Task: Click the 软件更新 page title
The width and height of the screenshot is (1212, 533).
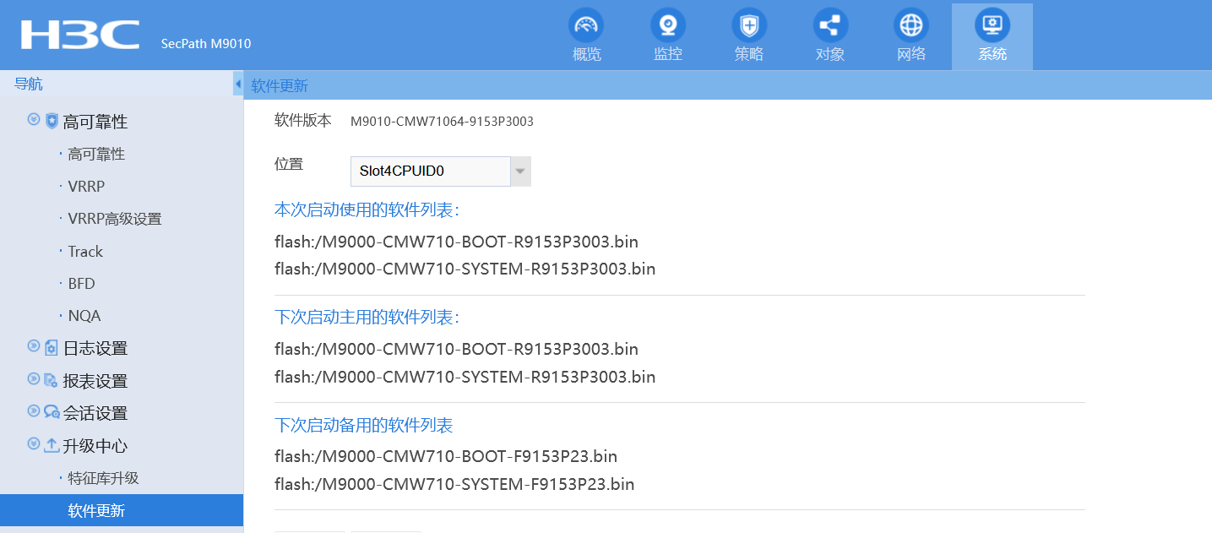Action: (280, 85)
